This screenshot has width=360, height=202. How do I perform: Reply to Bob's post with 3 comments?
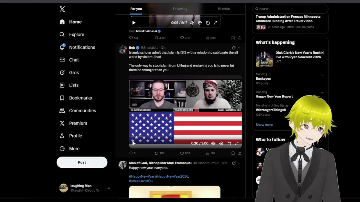[x=132, y=153]
